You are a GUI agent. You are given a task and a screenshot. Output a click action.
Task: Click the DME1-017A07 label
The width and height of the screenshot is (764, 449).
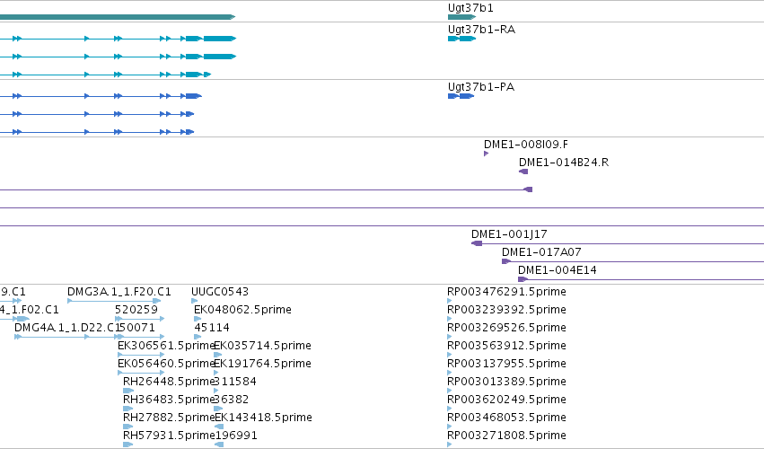click(541, 252)
